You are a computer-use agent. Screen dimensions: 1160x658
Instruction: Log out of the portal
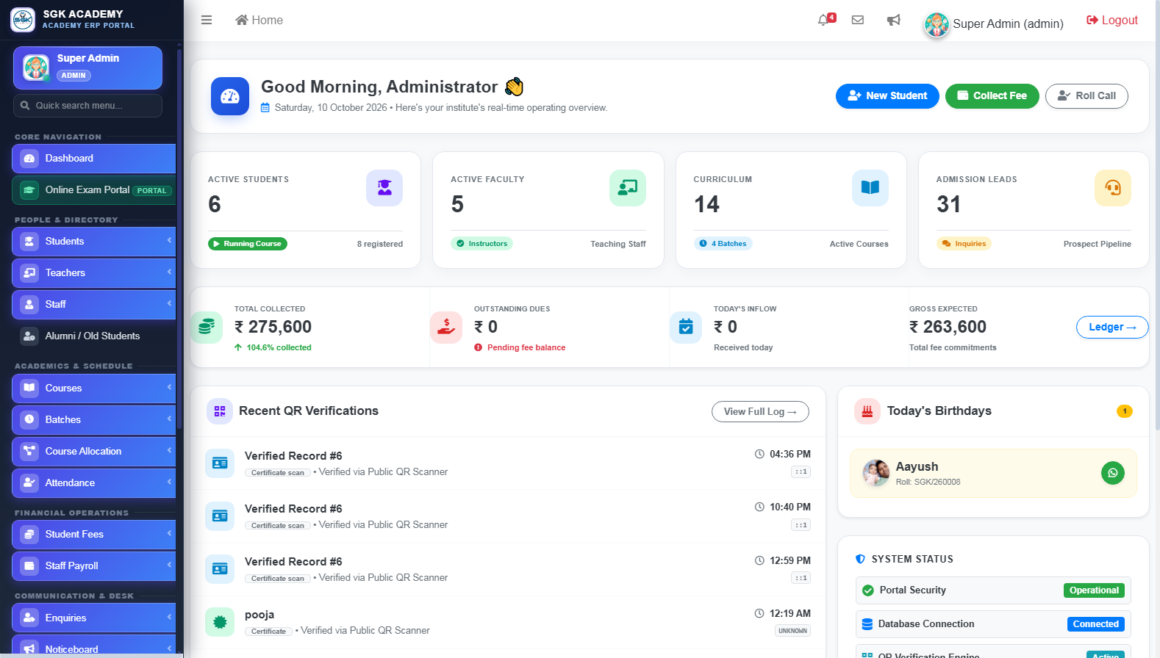1111,20
